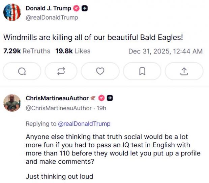Open the @ChrisMartineauAuthor handle link
Viewport: 209px width, 183px height.
[59, 108]
